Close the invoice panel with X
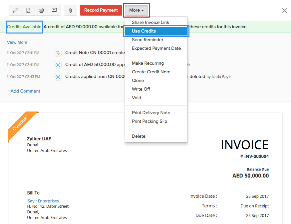This screenshot has width=291, height=224. click(284, 11)
